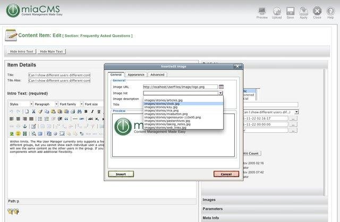Select images/stories/taking_notes.jpg from list
The image size is (340, 222).
[183, 124]
